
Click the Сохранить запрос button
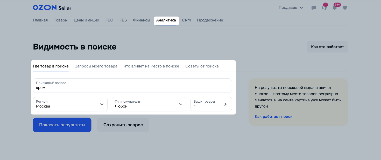[123, 125]
